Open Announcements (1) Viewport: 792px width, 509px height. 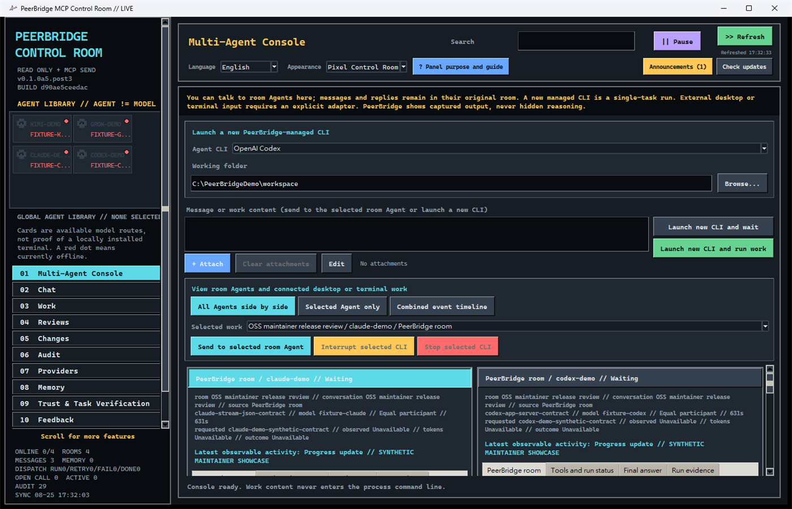click(x=678, y=67)
